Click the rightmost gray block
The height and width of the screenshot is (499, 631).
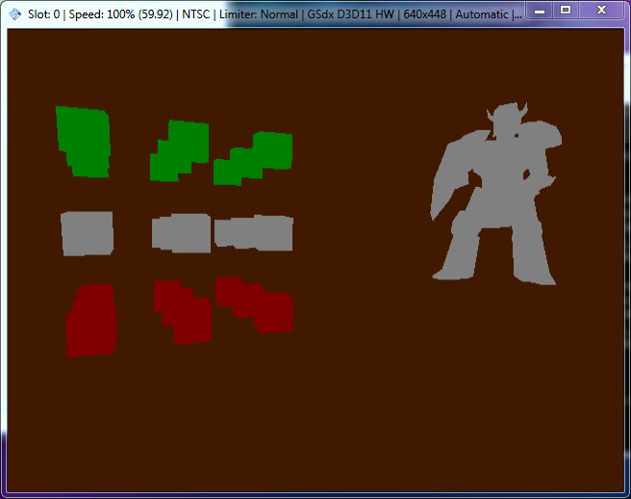tap(255, 233)
